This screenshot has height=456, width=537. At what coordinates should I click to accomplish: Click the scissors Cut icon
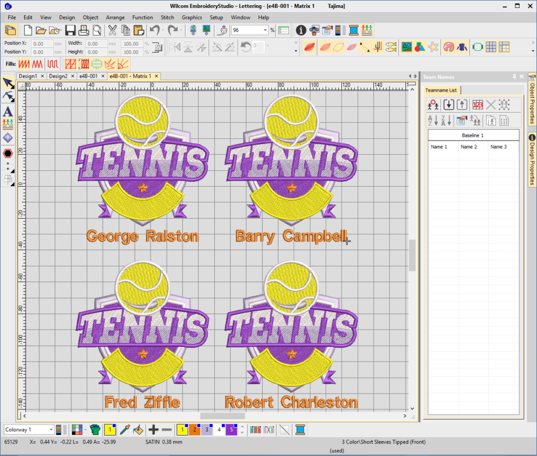pos(113,30)
